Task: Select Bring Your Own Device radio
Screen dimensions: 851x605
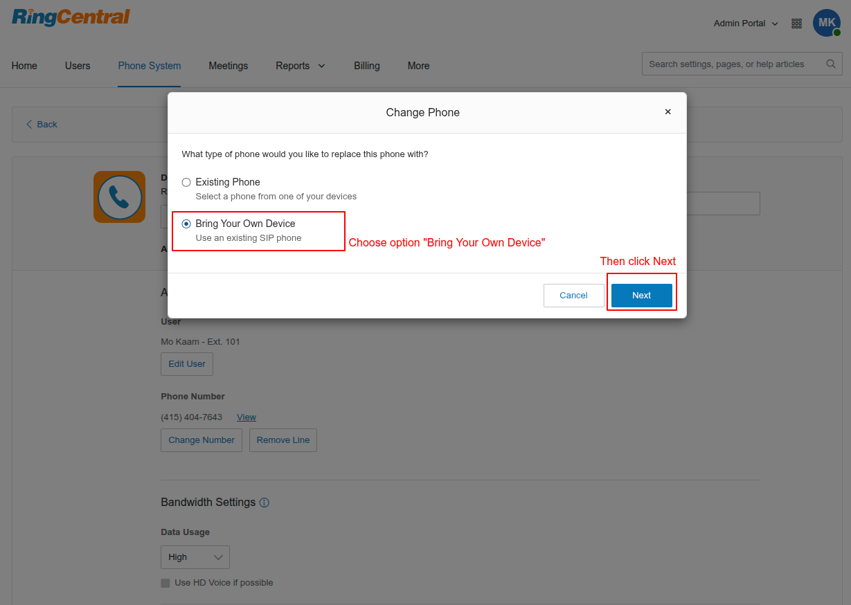Action: click(x=186, y=224)
